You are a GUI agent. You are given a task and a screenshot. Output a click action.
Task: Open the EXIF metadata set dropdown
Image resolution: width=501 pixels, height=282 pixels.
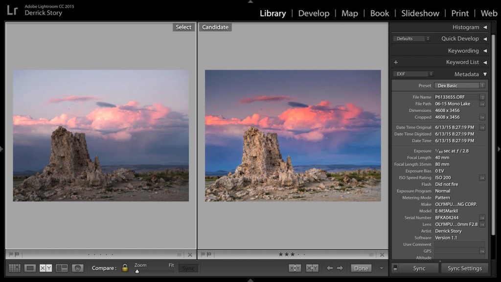point(413,74)
